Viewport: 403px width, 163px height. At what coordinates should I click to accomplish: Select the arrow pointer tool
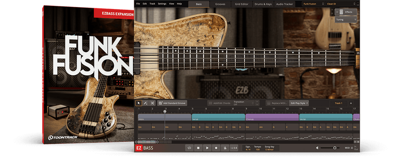coord(139,103)
